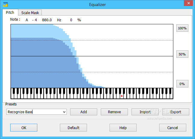Image resolution: width=195 pixels, height=139 pixels.
Task: Click the Equalizer app icon in title bar
Action: pos(5,4)
